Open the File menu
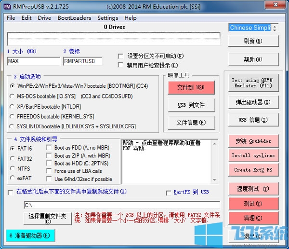The width and height of the screenshot is (289, 249). [x=11, y=18]
